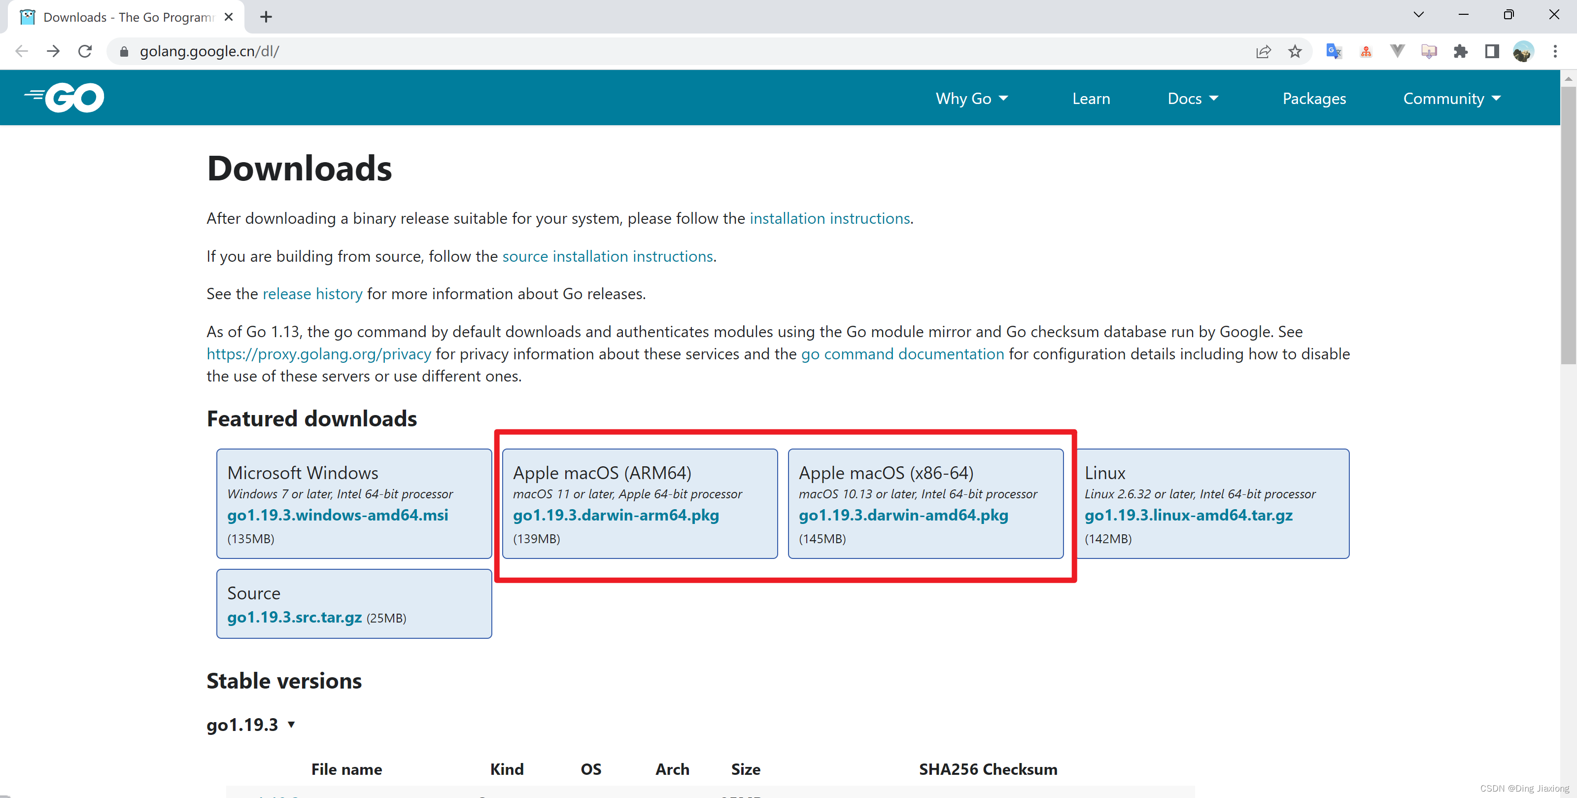The height and width of the screenshot is (798, 1577).
Task: Toggle the browser side panel icon
Action: point(1492,51)
